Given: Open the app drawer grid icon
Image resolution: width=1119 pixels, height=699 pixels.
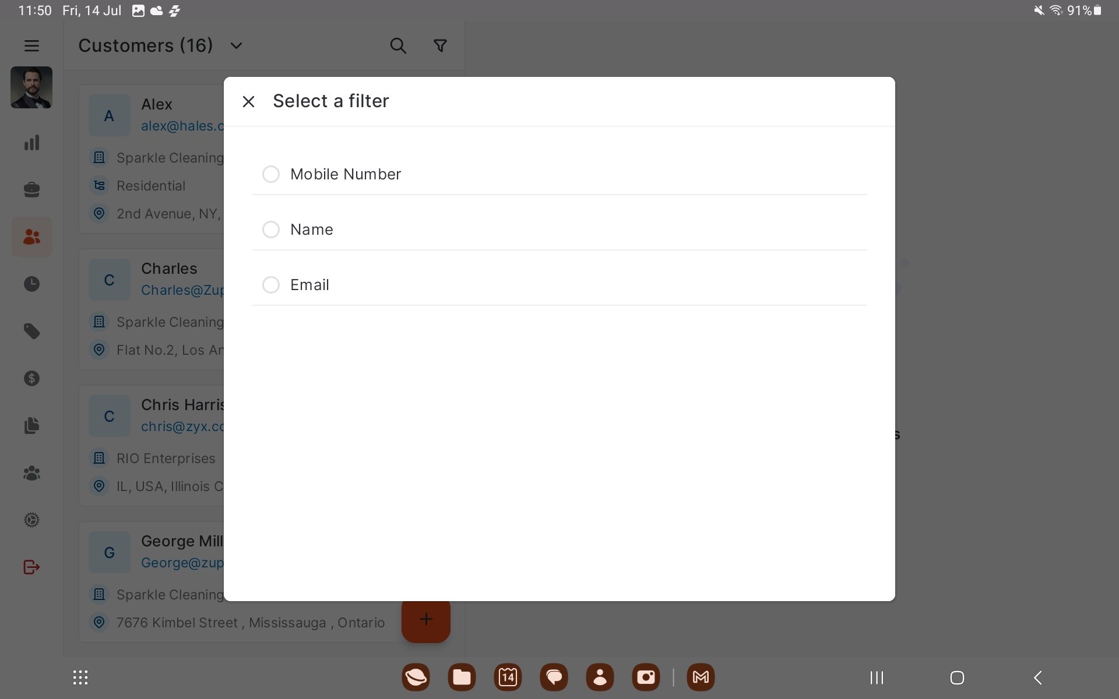Looking at the screenshot, I should click(x=80, y=677).
